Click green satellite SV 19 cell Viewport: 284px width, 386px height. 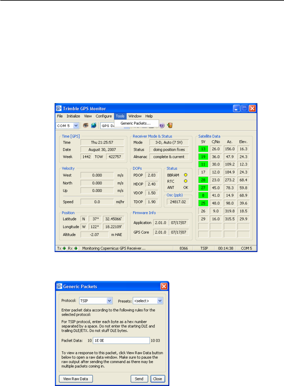pos(203,157)
